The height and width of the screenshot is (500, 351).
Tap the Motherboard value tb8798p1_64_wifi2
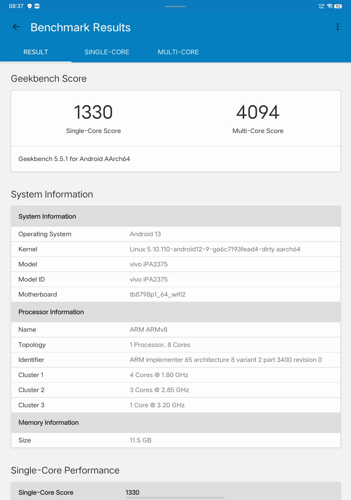tap(158, 294)
